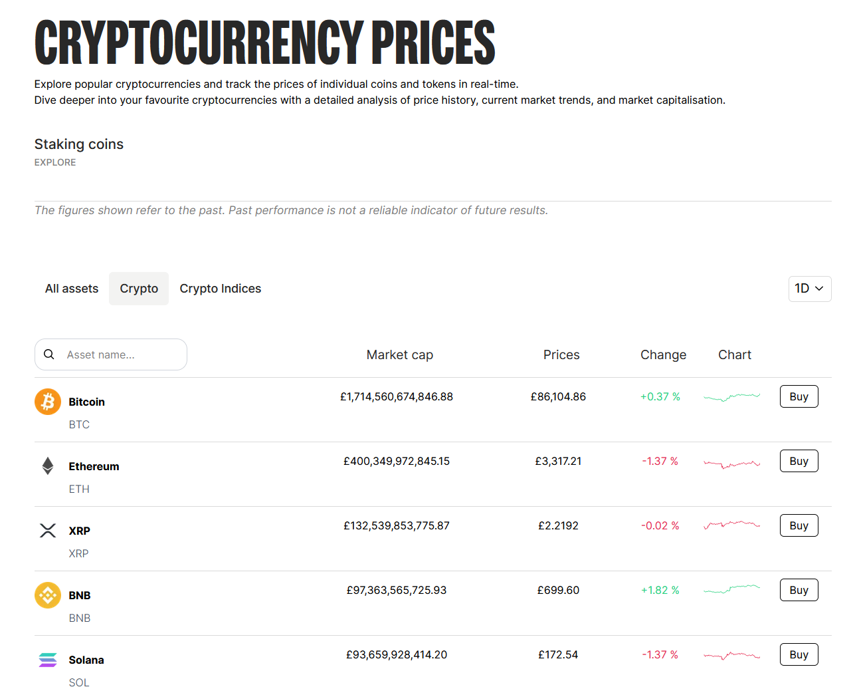Buy Bitcoin using its Buy button
The width and height of the screenshot is (857, 687).
[x=799, y=396]
